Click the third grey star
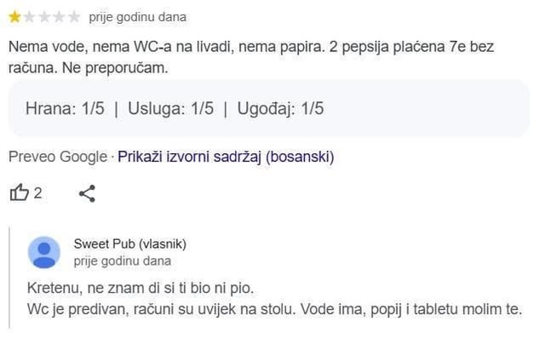 pos(44,17)
